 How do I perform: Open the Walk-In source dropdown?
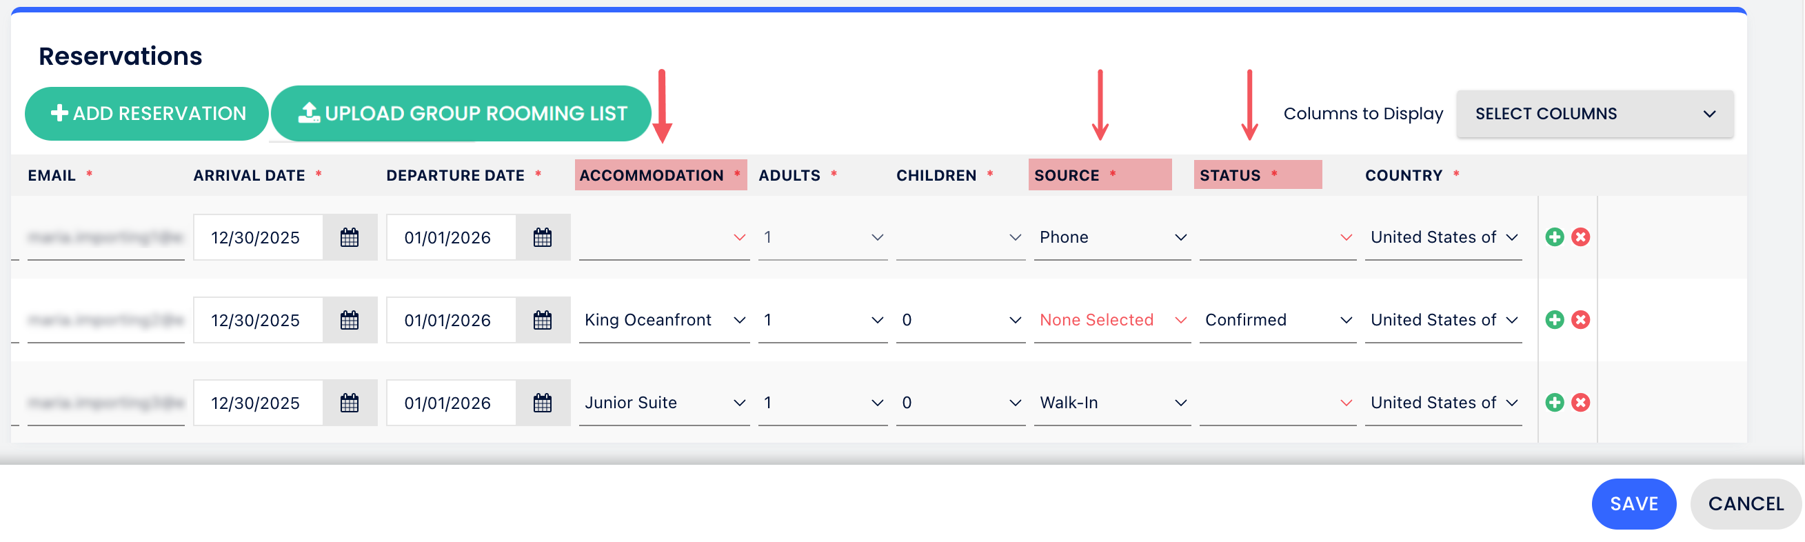pos(1111,403)
